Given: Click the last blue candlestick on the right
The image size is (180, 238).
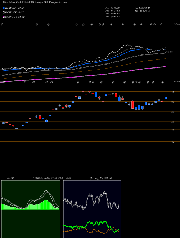Looking at the screenshot, I should [x=166, y=98].
